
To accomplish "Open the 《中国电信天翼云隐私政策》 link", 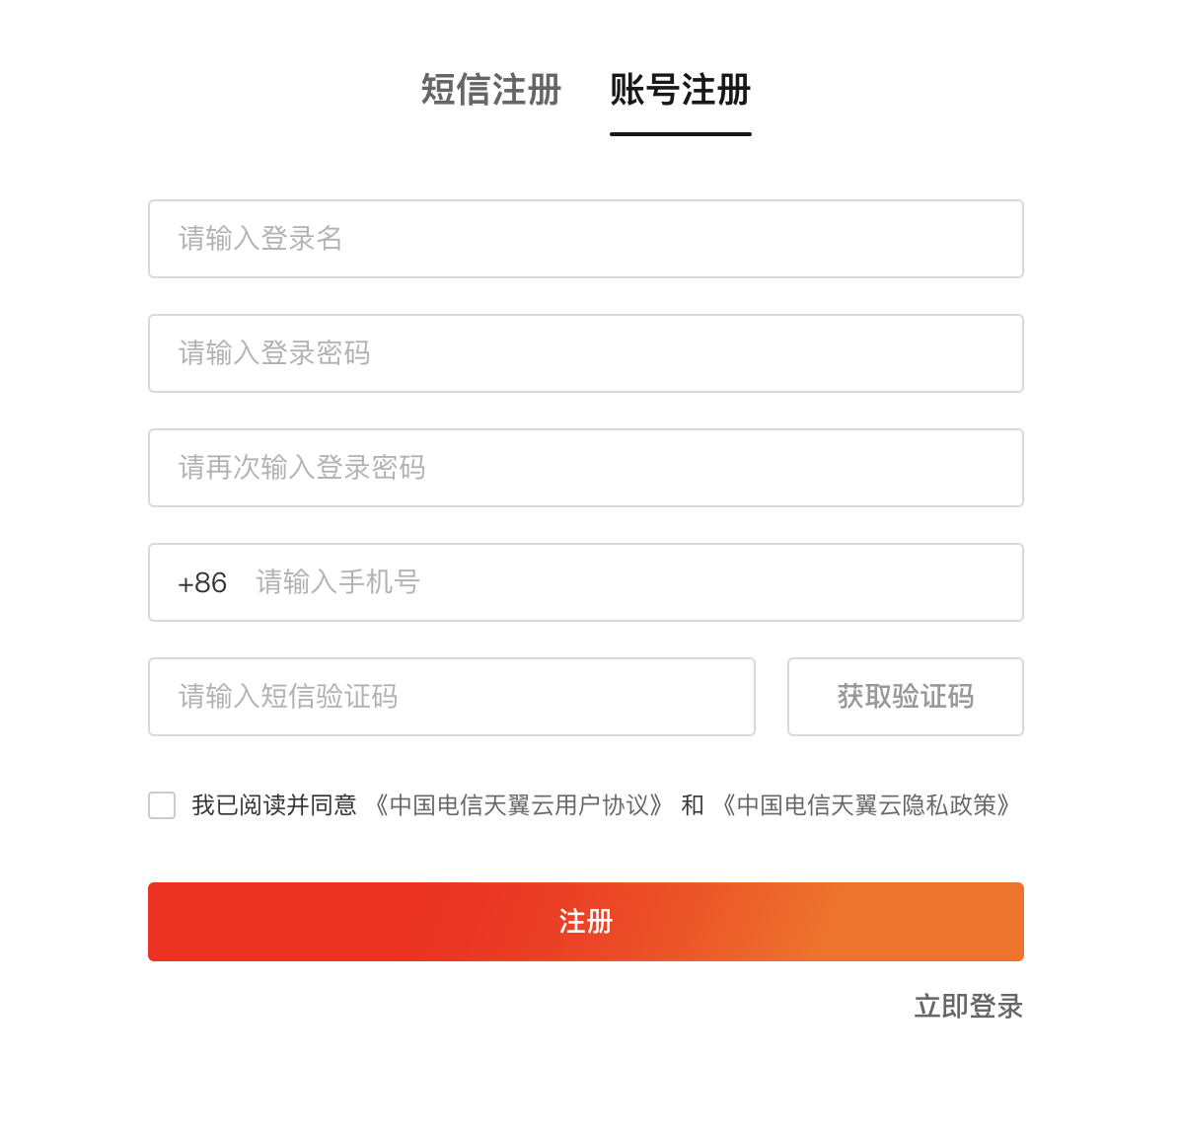I will click(x=865, y=805).
